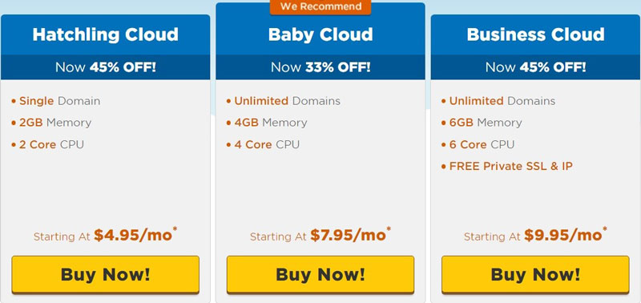Click Business Cloud's 45% OFF banner
Screen dimensions: 641x303
coord(535,67)
